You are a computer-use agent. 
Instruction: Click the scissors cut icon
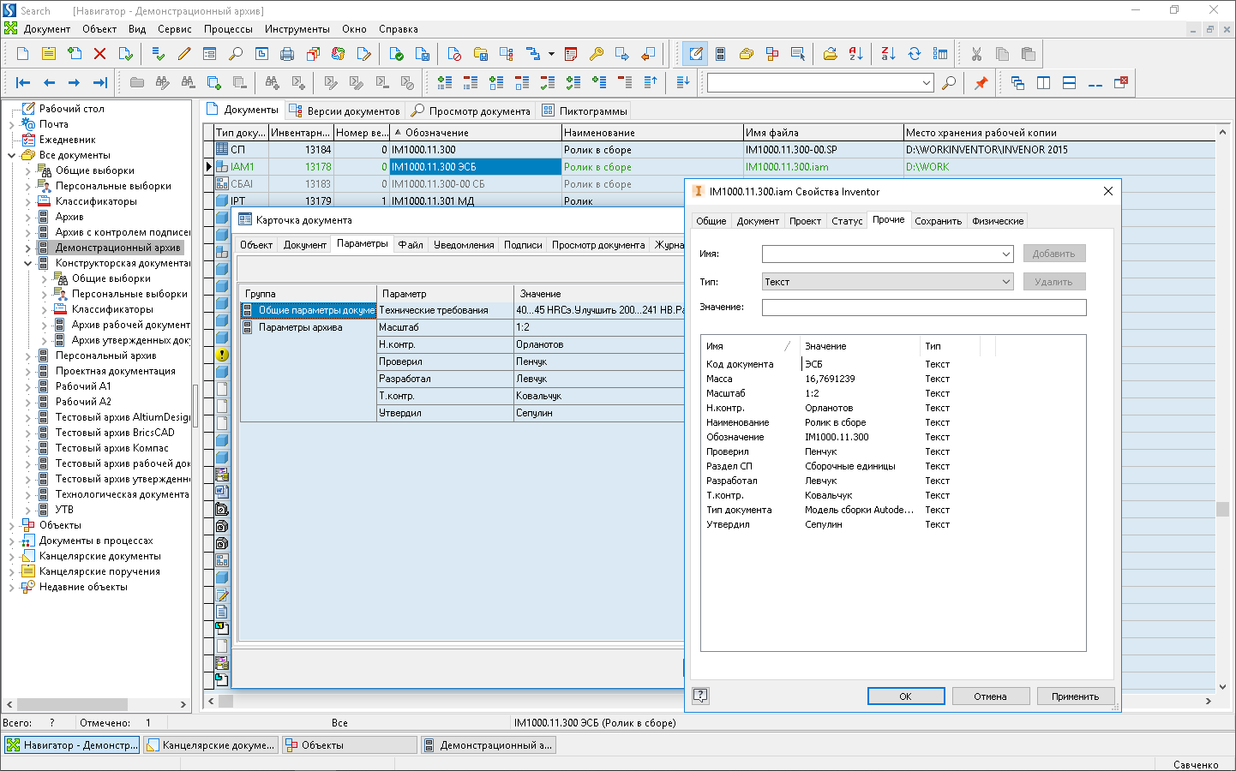[976, 54]
